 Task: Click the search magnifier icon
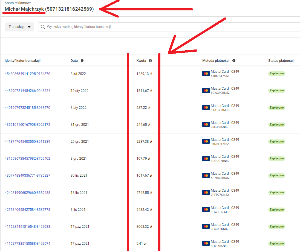43,27
